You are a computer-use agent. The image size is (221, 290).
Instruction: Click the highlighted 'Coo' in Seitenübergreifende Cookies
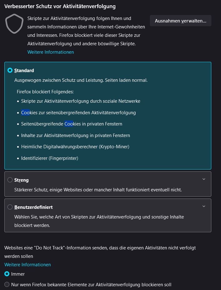click(69, 124)
